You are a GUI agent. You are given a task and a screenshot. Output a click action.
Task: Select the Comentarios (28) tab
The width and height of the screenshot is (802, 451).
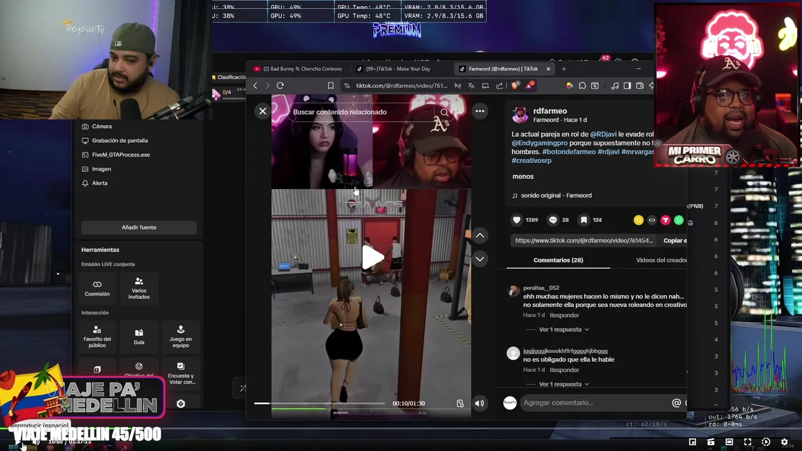(x=558, y=260)
